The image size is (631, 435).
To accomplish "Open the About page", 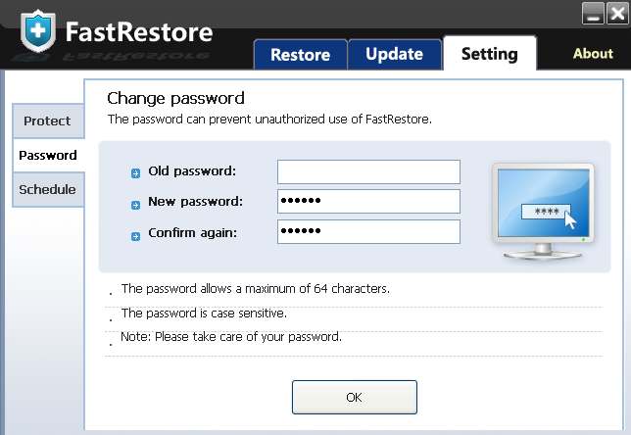I will click(x=593, y=54).
